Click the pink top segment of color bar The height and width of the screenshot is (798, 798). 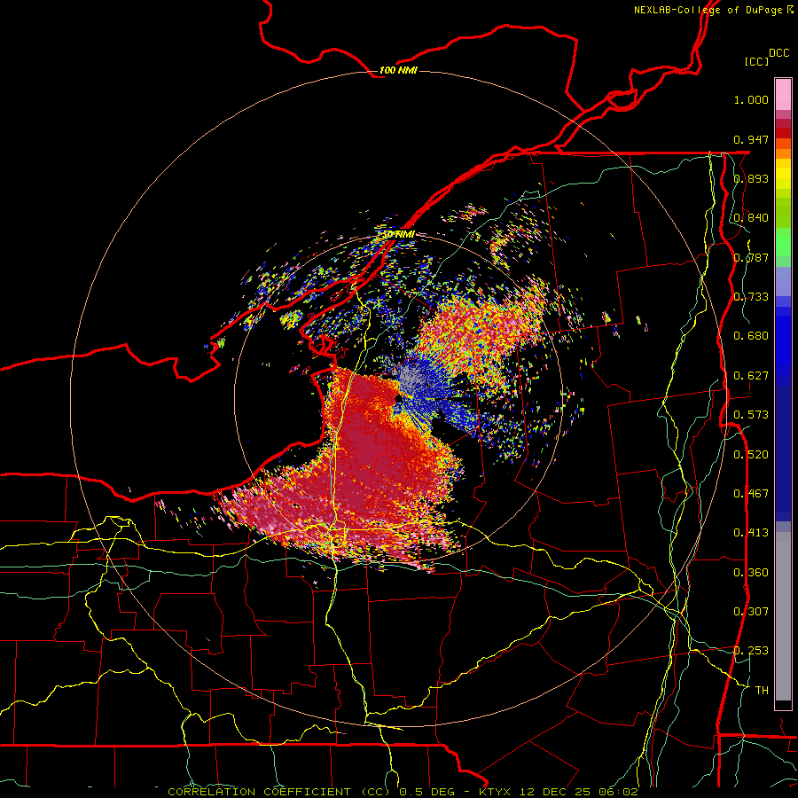pyautogui.click(x=783, y=95)
